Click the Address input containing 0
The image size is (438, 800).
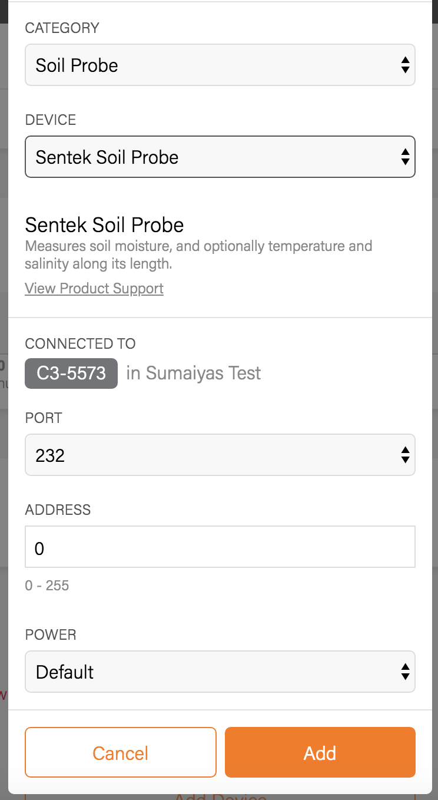pos(220,547)
